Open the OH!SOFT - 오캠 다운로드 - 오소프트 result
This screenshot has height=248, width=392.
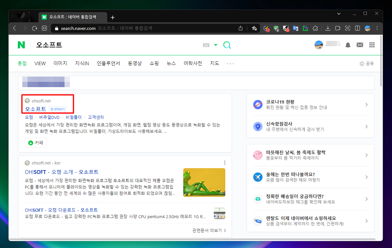pyautogui.click(x=61, y=210)
